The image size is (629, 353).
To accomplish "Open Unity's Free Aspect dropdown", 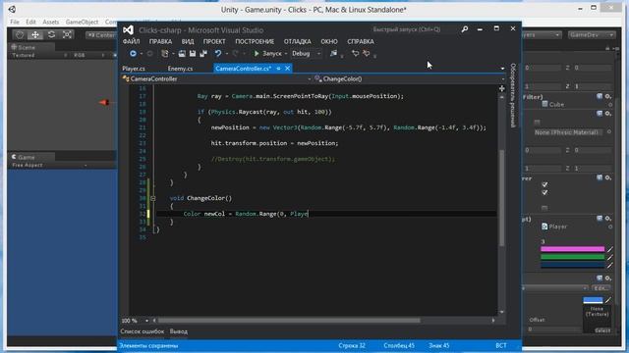I will click(49, 165).
